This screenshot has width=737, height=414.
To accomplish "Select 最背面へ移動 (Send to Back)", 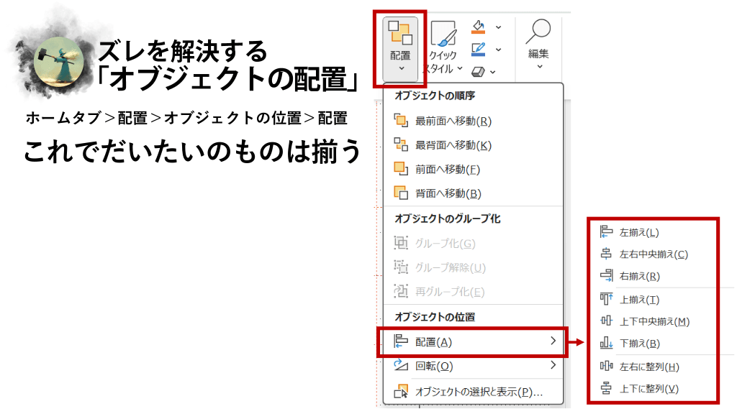I will [x=453, y=145].
